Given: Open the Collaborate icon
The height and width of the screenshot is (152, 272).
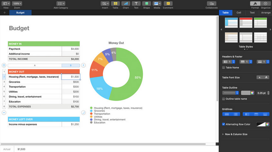Looking at the screenshot, I should (211, 4).
